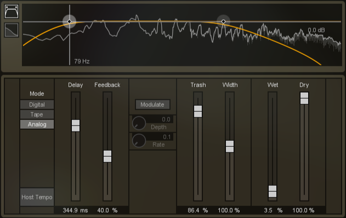Toggle the Modulate button
Viewport: 346px width, 218px height.
[152, 105]
